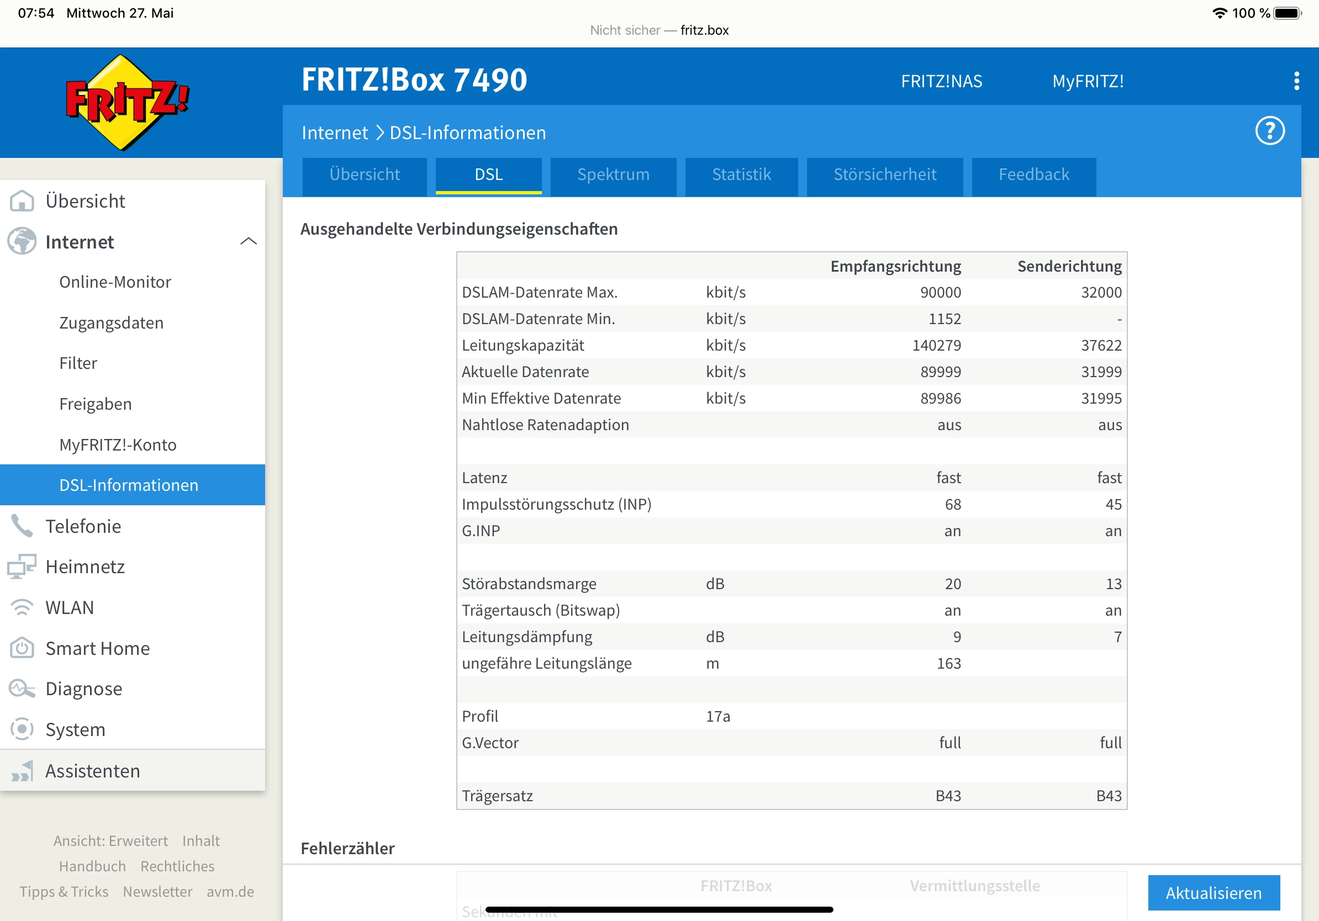Select Online-Monitor in the sidebar
The height and width of the screenshot is (921, 1319).
coord(115,282)
